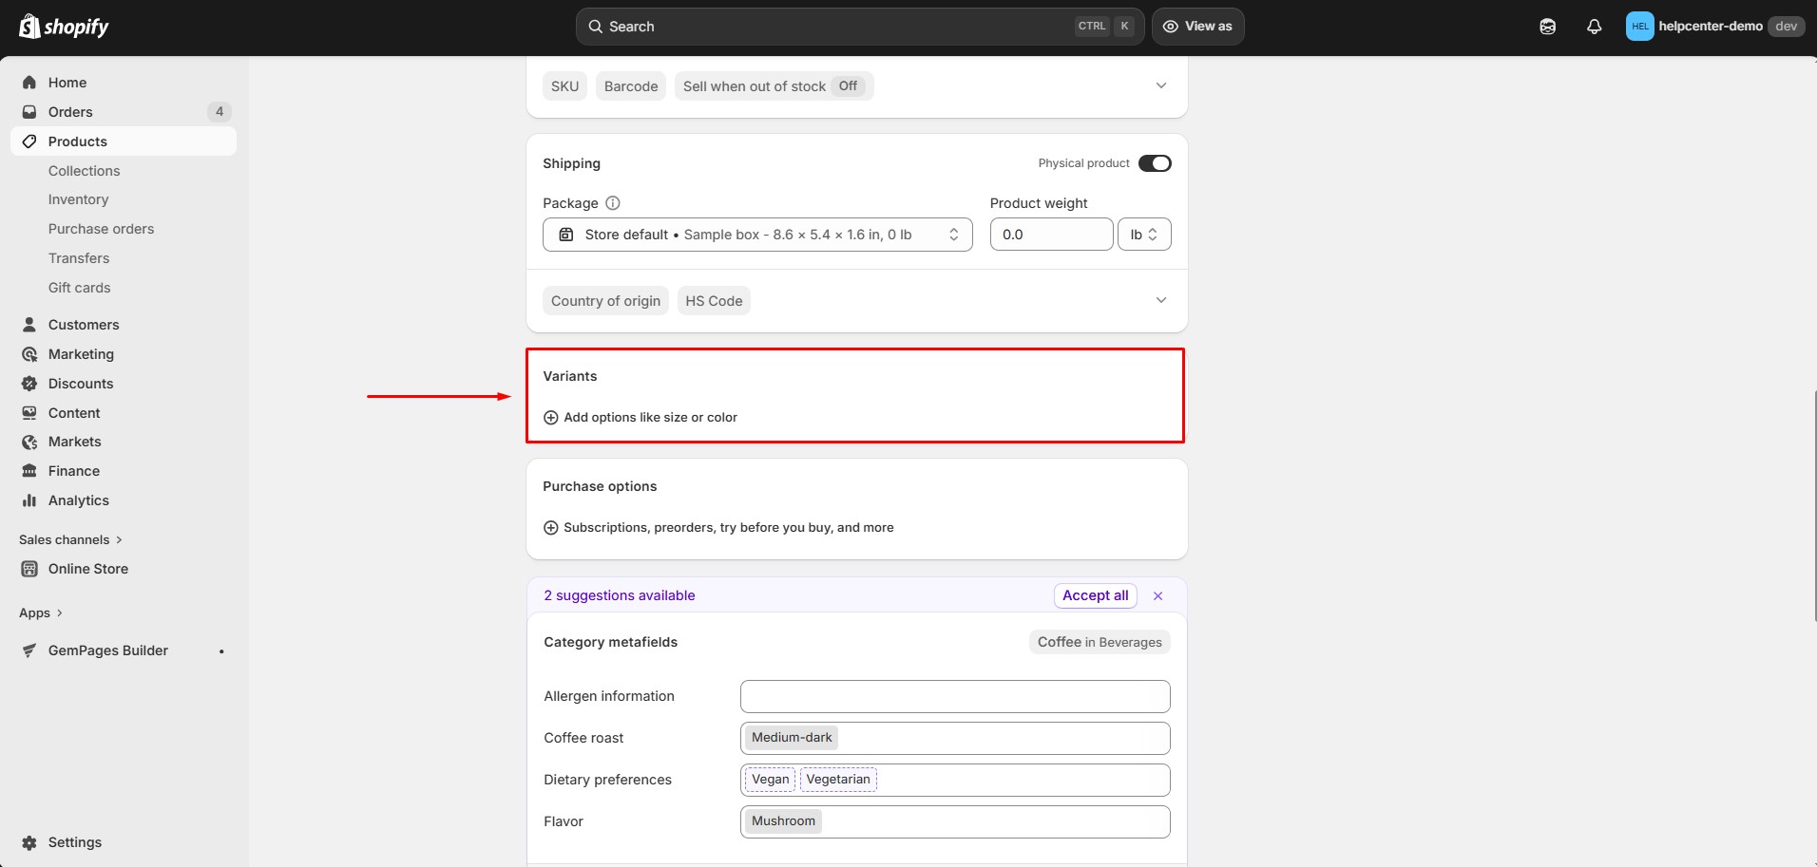This screenshot has height=867, width=1817.
Task: Open Discounts via its sidebar icon
Action: tap(29, 383)
